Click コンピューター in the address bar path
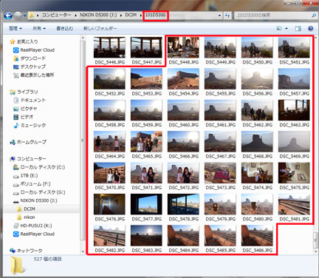The image size is (319, 278). coord(56,15)
